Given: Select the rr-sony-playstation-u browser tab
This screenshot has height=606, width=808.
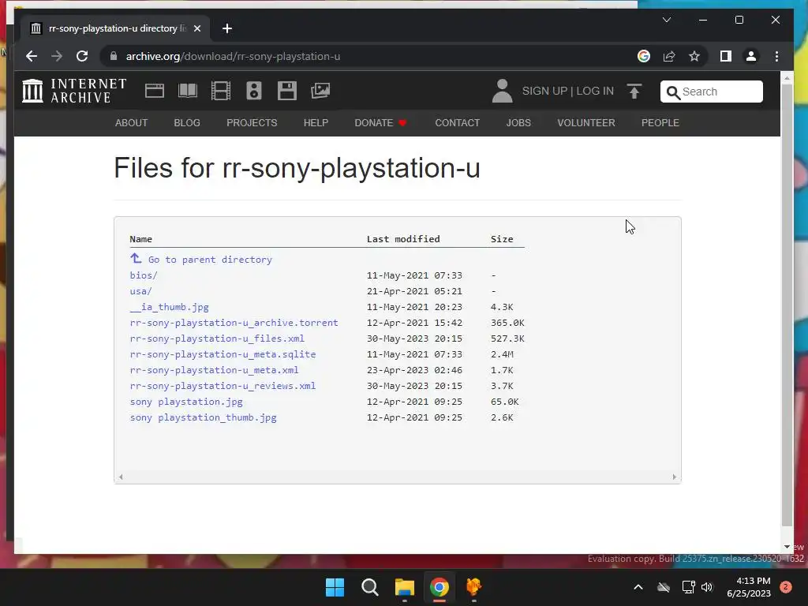Looking at the screenshot, I should (115, 28).
